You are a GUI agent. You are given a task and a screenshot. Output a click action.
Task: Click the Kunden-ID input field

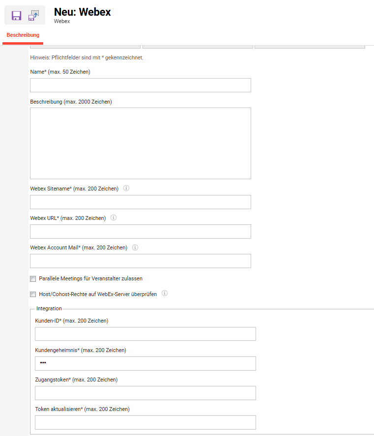145,334
